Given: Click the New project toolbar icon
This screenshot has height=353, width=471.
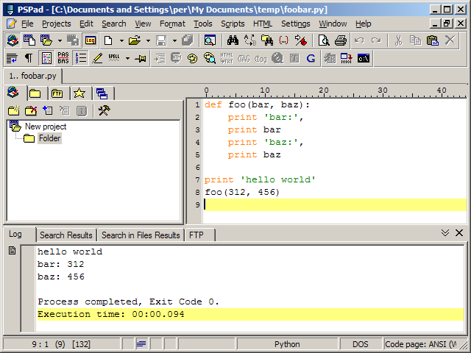Looking at the screenshot, I should pos(29,40).
